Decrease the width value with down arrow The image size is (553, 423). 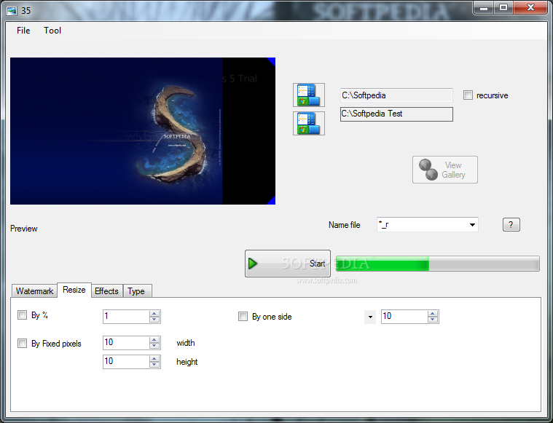click(154, 345)
